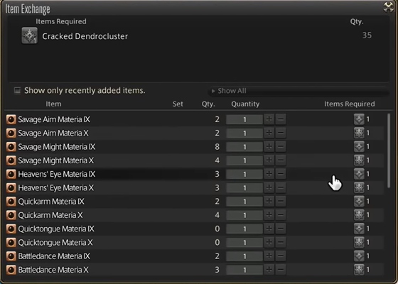
Task: Decrease quantity for Quickarm Materia X
Action: (281, 215)
